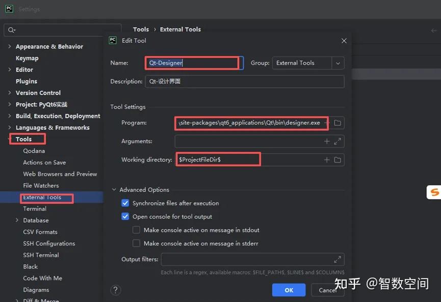Open SSH Configurations settings
The image size is (441, 302).
coord(49,243)
